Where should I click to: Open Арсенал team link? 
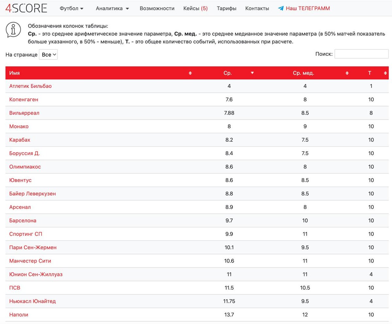click(20, 207)
